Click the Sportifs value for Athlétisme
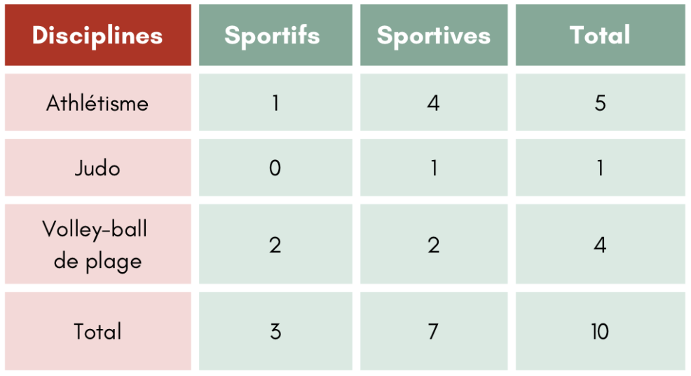Viewport: 691px width, 376px height. pos(275,103)
